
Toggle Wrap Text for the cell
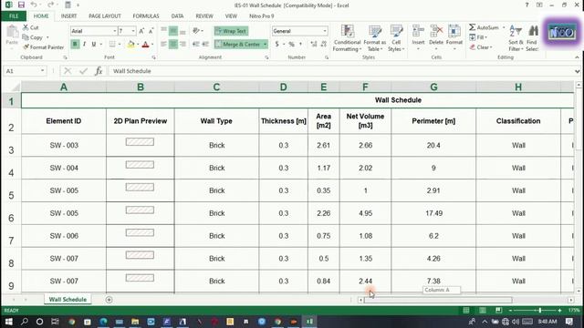231,31
